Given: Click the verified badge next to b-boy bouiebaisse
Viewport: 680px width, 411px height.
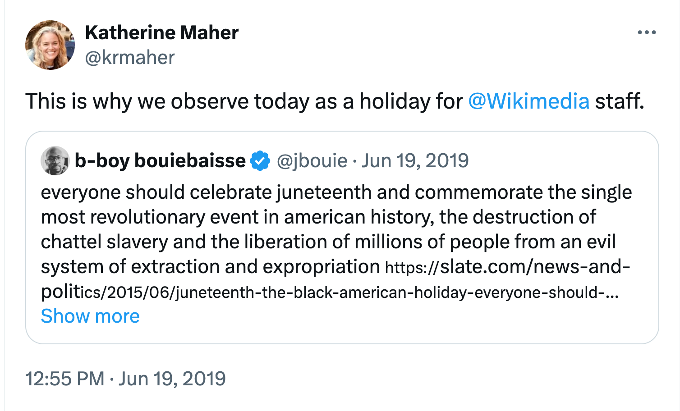Looking at the screenshot, I should pyautogui.click(x=259, y=160).
